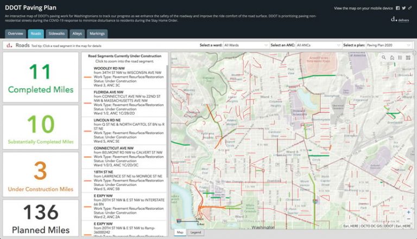Switch to the Sidewalks tab
Image resolution: width=417 pixels, height=239 pixels.
click(x=56, y=34)
